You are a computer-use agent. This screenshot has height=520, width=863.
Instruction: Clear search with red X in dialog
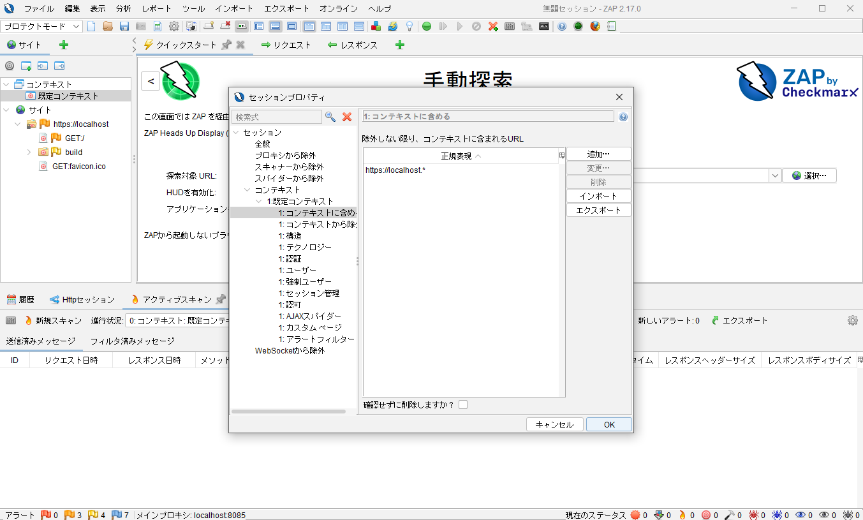347,117
